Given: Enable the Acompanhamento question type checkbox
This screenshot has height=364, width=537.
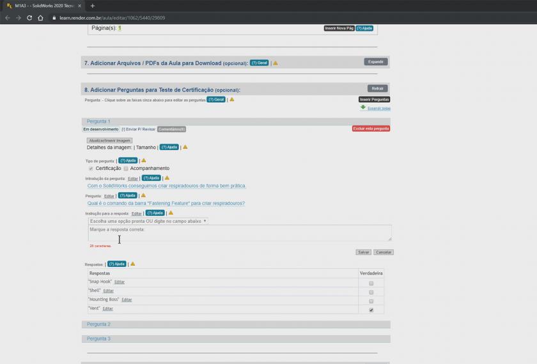Looking at the screenshot, I should 126,169.
